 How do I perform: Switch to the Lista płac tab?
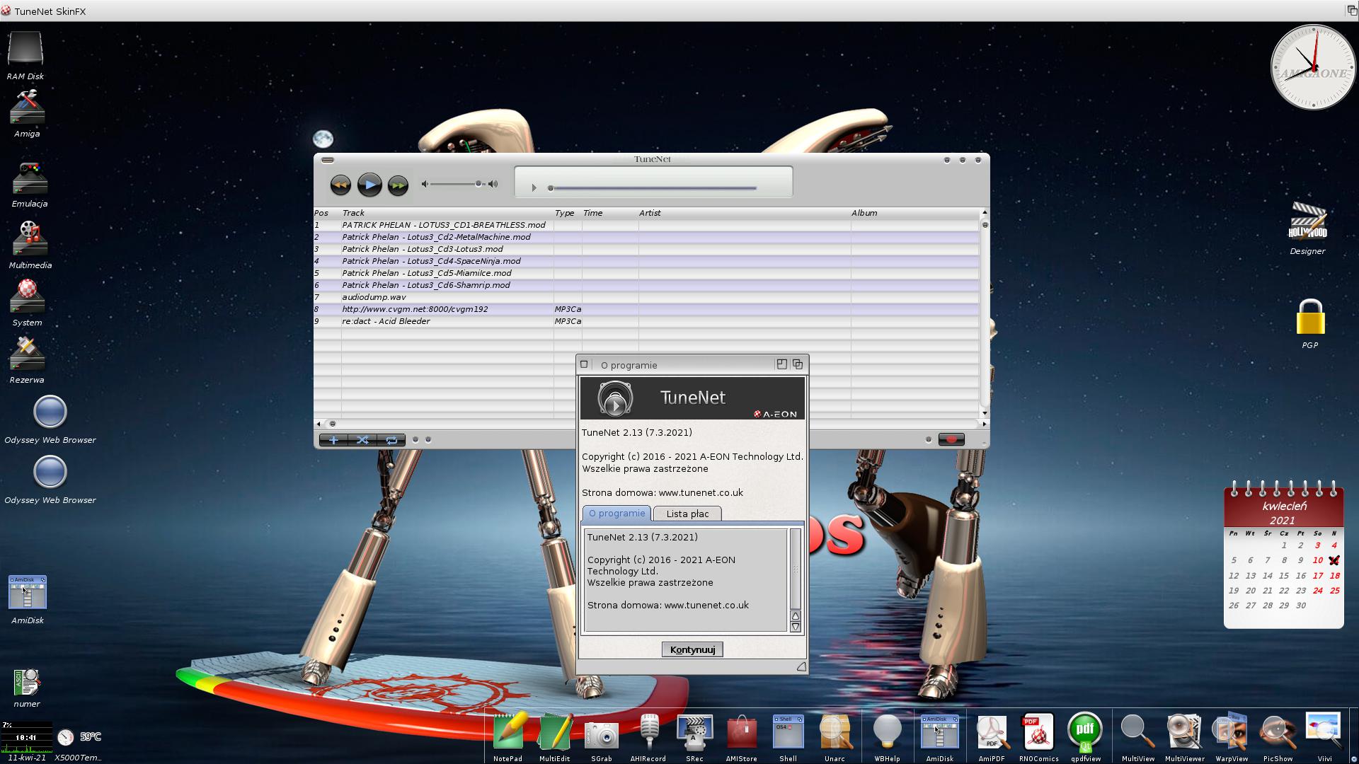(687, 514)
